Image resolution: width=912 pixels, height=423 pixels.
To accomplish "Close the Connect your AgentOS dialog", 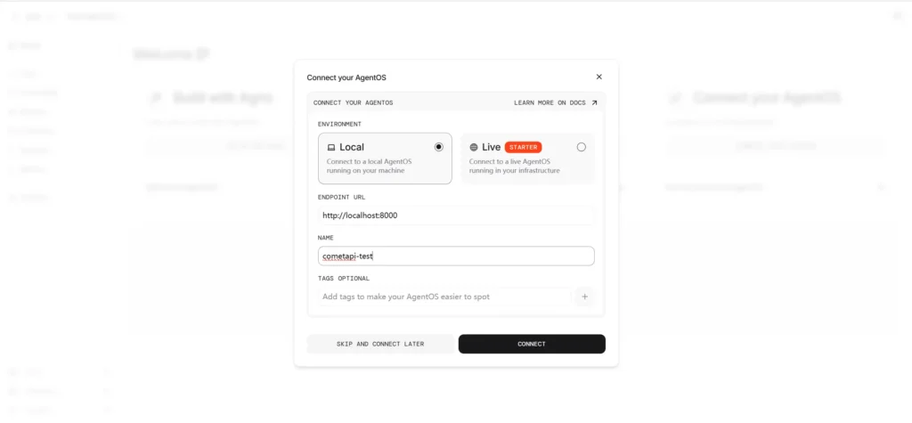I will 598,77.
